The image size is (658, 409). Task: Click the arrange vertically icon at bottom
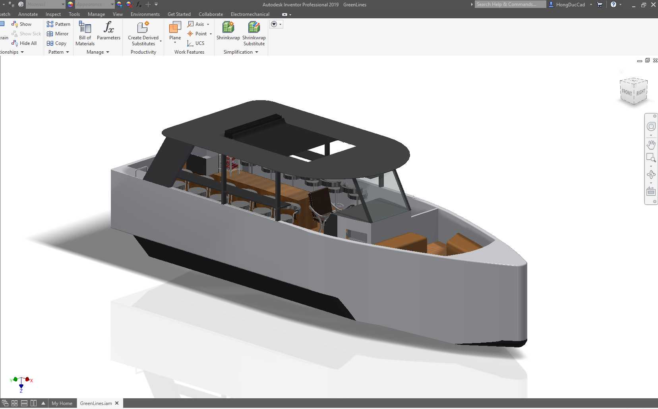pos(34,403)
